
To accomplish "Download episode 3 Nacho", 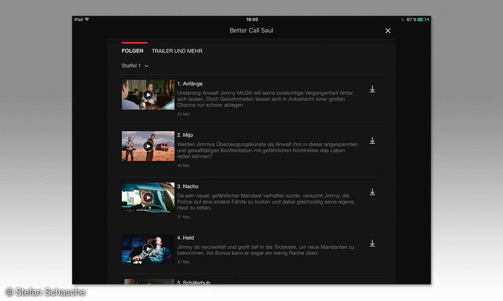I will pos(372,192).
